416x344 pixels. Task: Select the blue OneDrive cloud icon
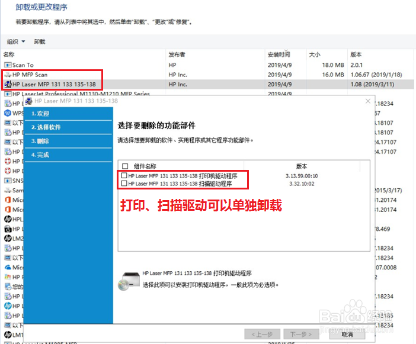click(8, 268)
